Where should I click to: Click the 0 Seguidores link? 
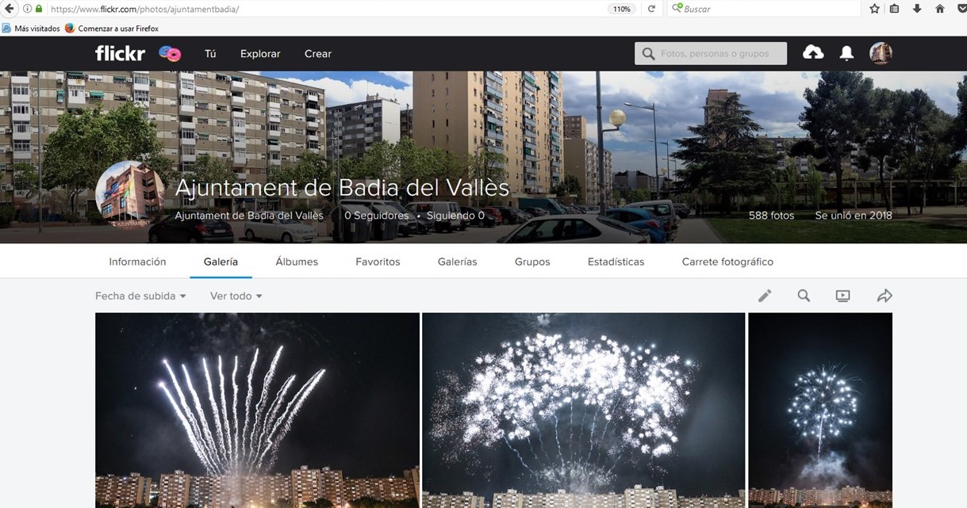click(x=377, y=216)
